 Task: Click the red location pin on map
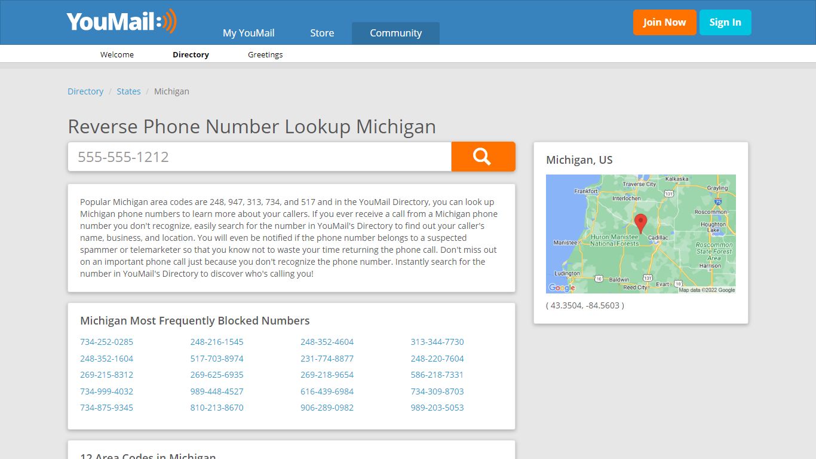(640, 224)
